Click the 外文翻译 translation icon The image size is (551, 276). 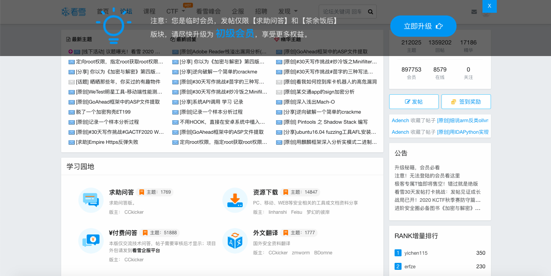(x=235, y=241)
